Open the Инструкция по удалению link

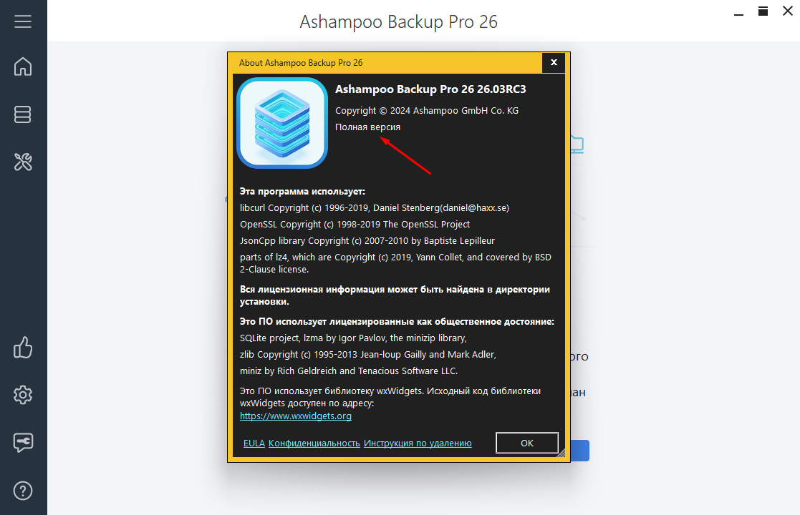tap(418, 443)
